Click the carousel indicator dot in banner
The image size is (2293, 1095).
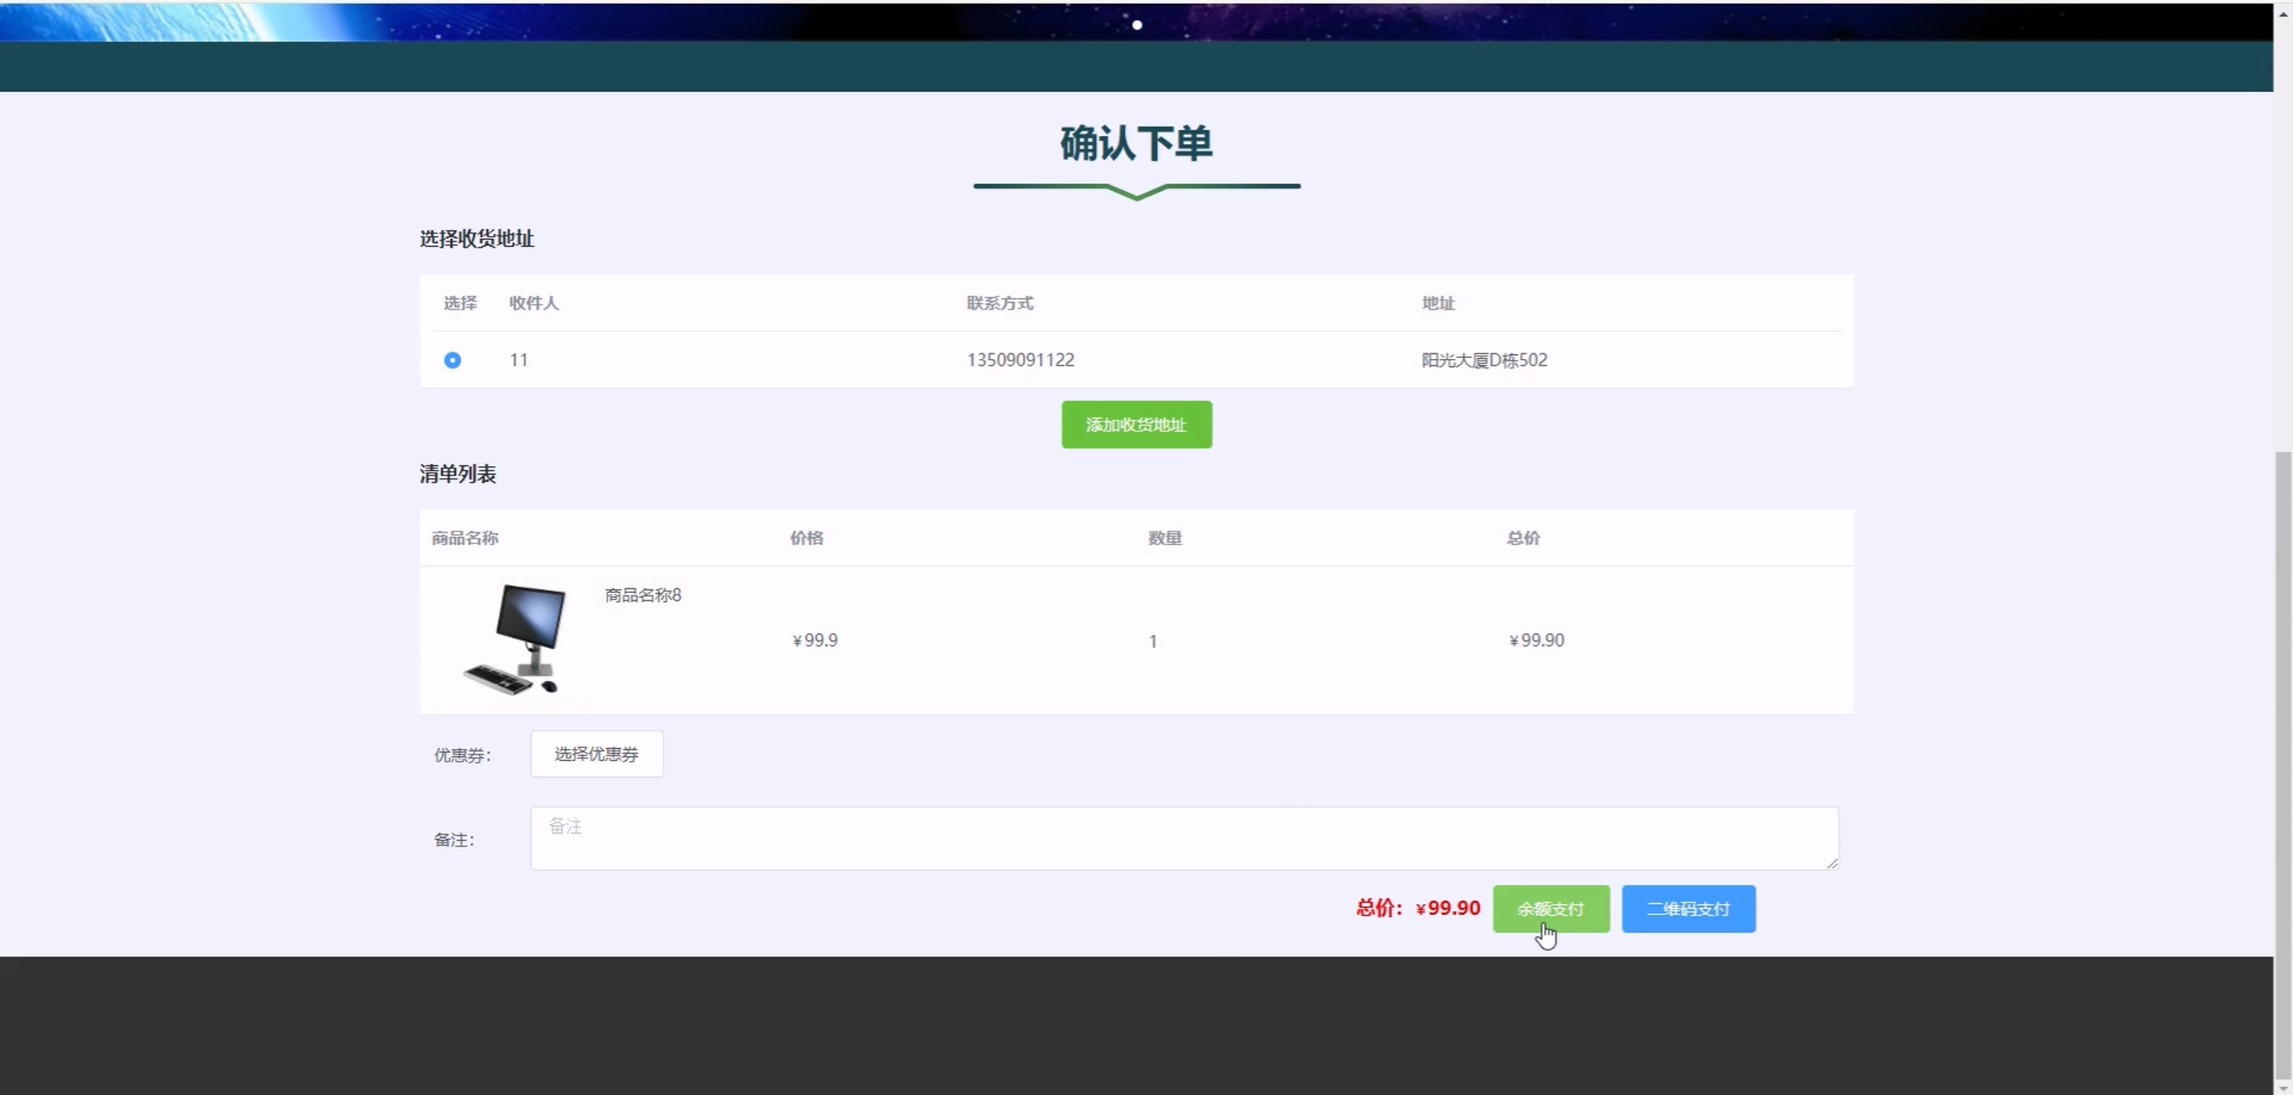1137,25
